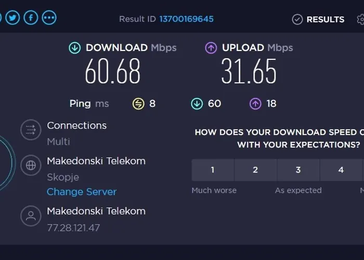Open the settings gear icon
The height and width of the screenshot is (260, 364).
coord(360,19)
